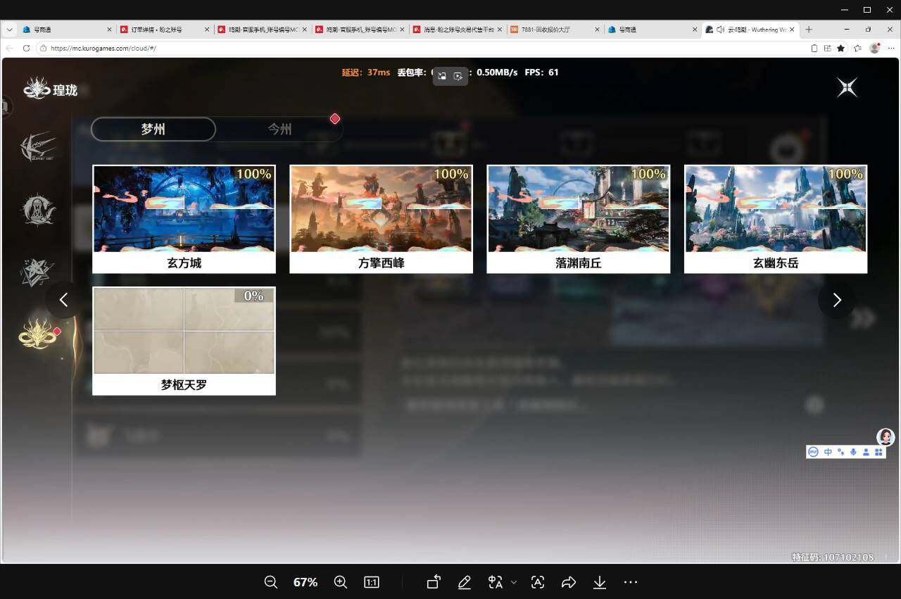901x599 pixels.
Task: Go to next page with right arrow
Action: click(837, 300)
